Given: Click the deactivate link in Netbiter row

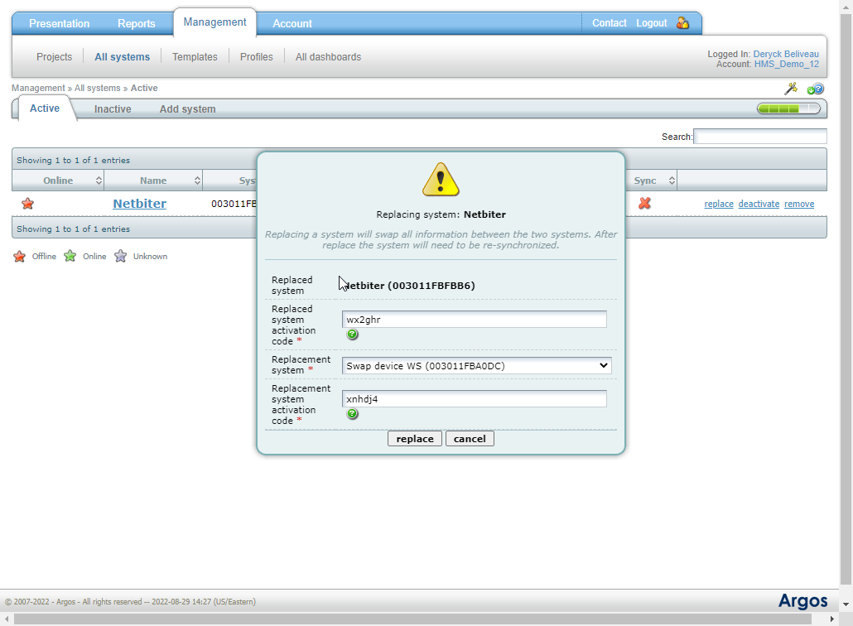Looking at the screenshot, I should click(x=759, y=204).
